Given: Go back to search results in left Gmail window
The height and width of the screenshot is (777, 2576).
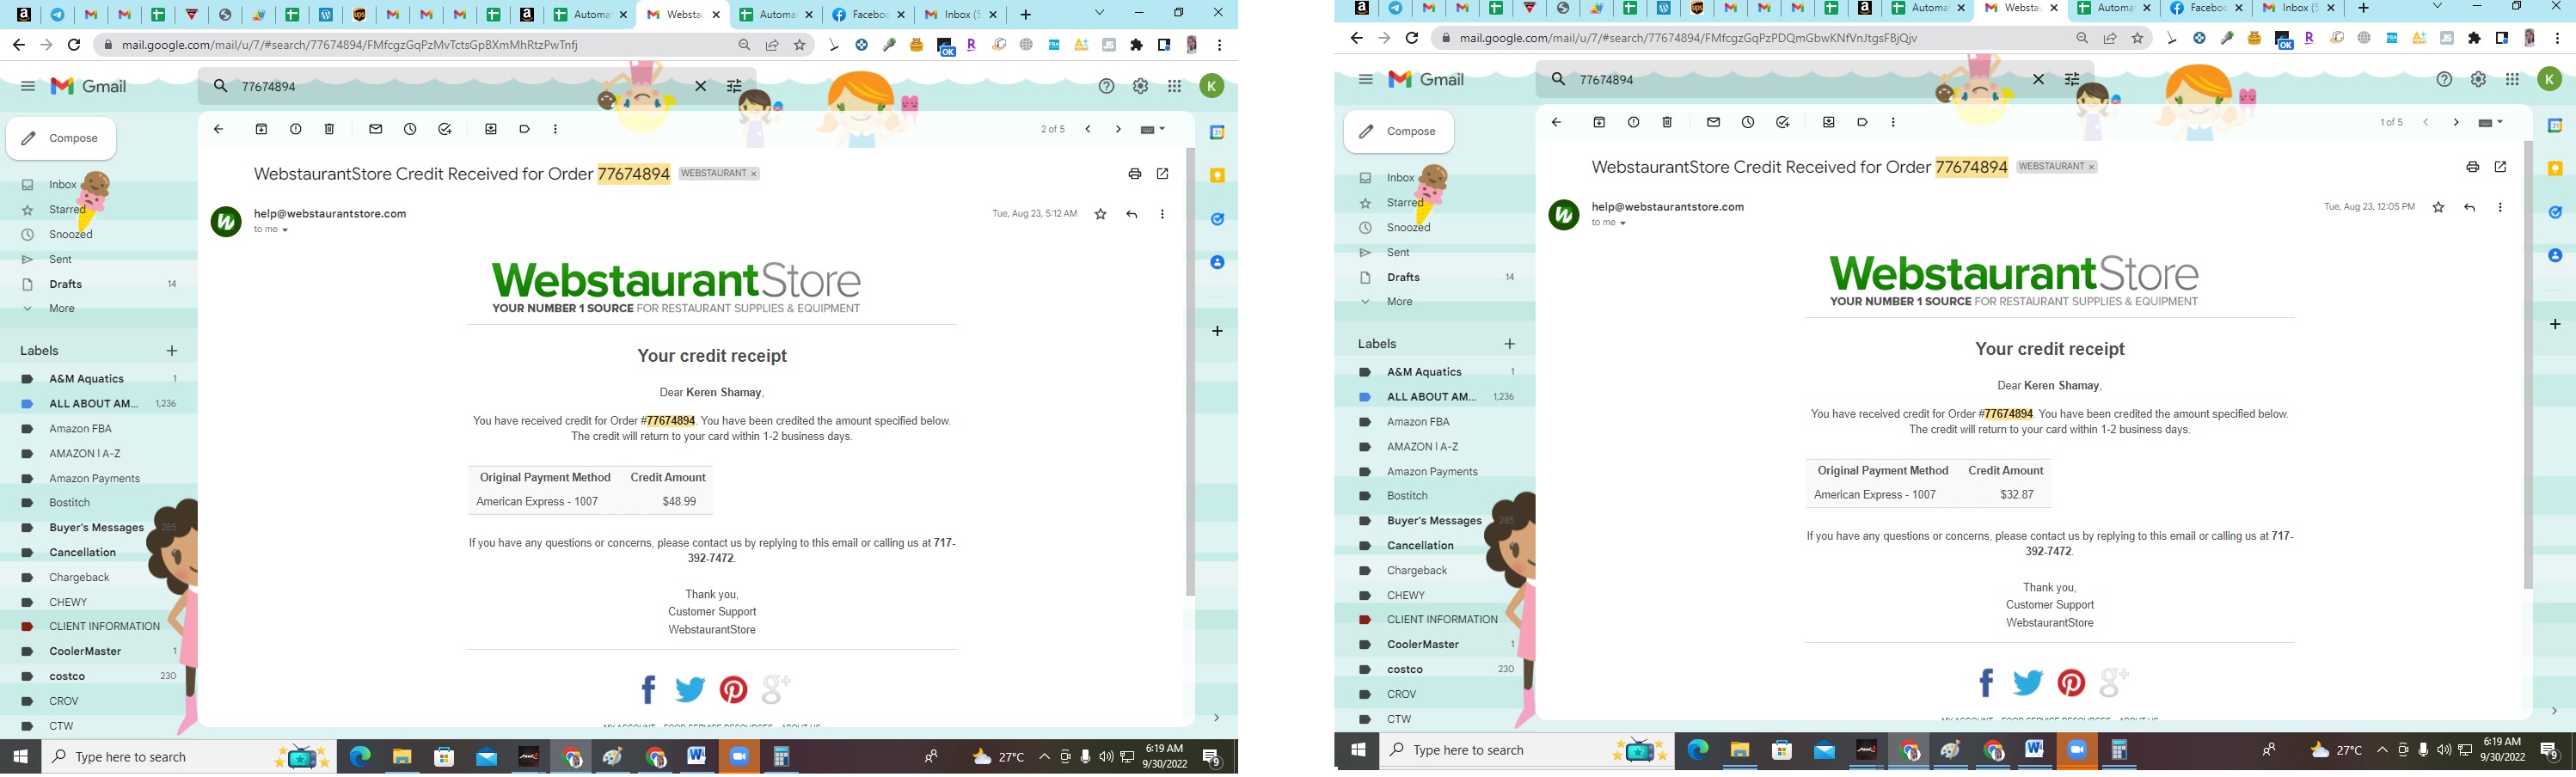Looking at the screenshot, I should click(x=218, y=129).
